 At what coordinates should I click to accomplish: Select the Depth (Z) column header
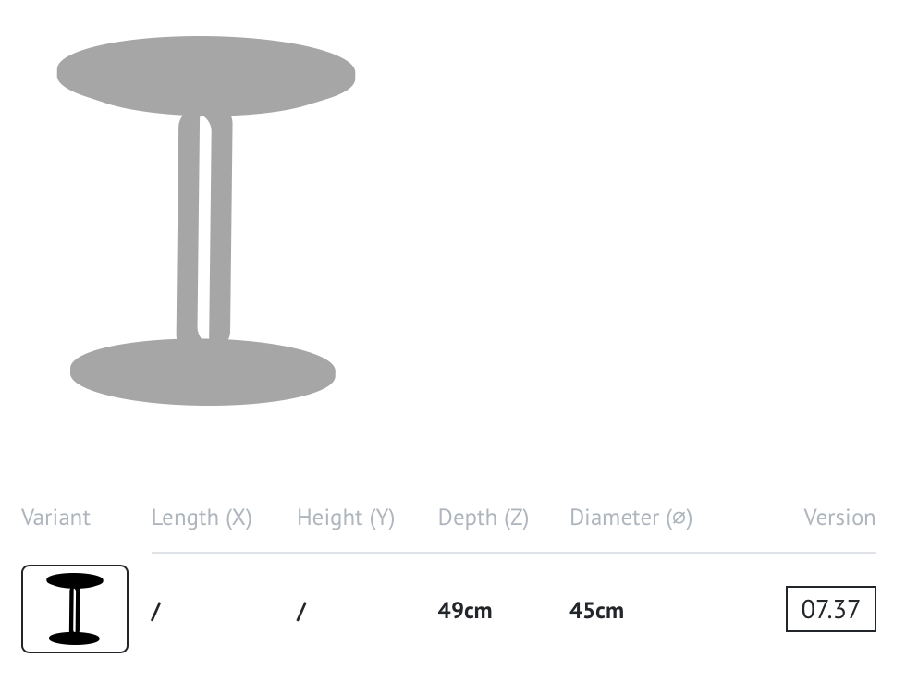coord(483,518)
